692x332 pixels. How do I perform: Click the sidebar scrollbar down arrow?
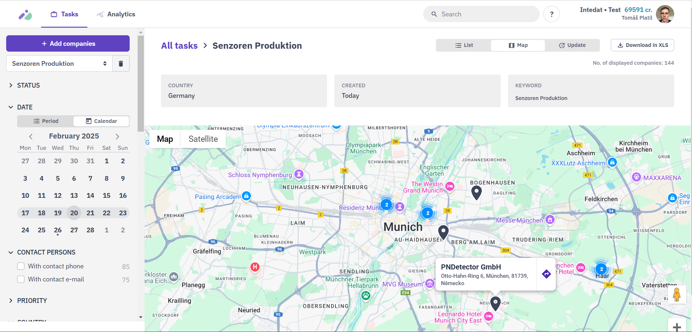[141, 317]
